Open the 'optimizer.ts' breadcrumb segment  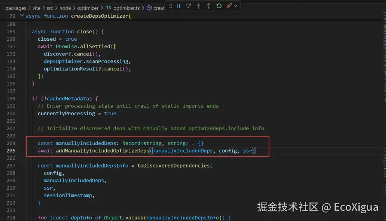(x=126, y=8)
